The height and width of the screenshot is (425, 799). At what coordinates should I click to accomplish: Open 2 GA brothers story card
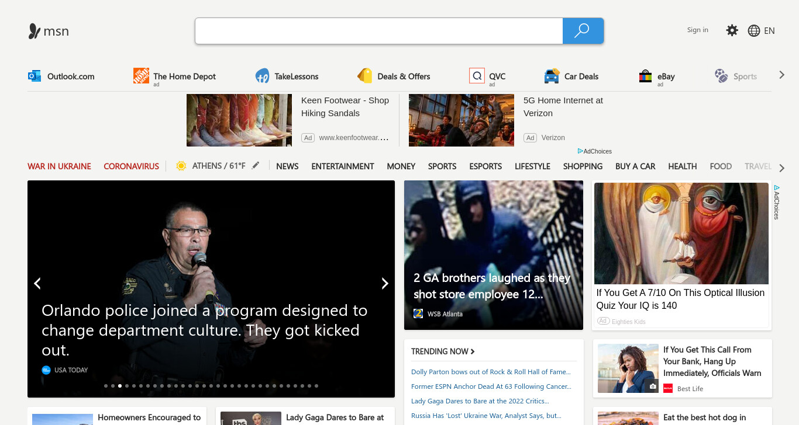[494, 255]
